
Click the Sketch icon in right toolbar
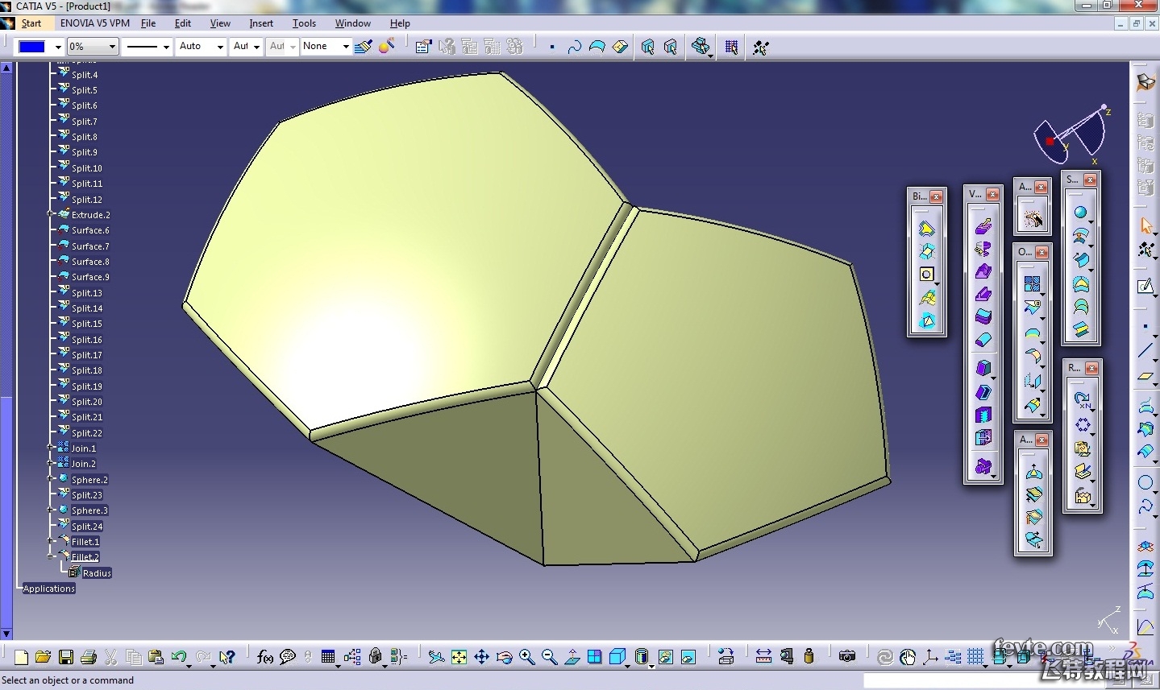click(1145, 287)
